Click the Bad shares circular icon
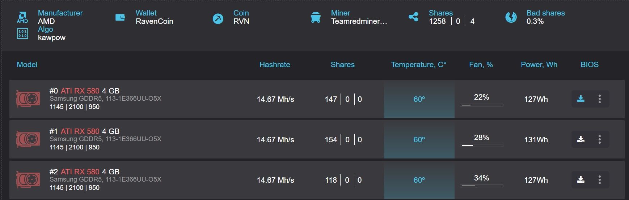 click(511, 17)
